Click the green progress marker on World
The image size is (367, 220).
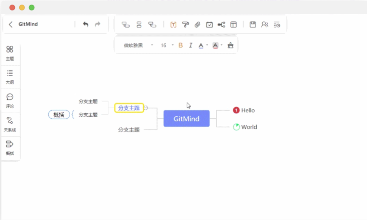pyautogui.click(x=236, y=127)
